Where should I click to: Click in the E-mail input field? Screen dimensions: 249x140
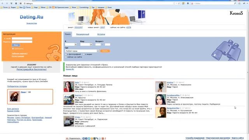coord(22,38)
